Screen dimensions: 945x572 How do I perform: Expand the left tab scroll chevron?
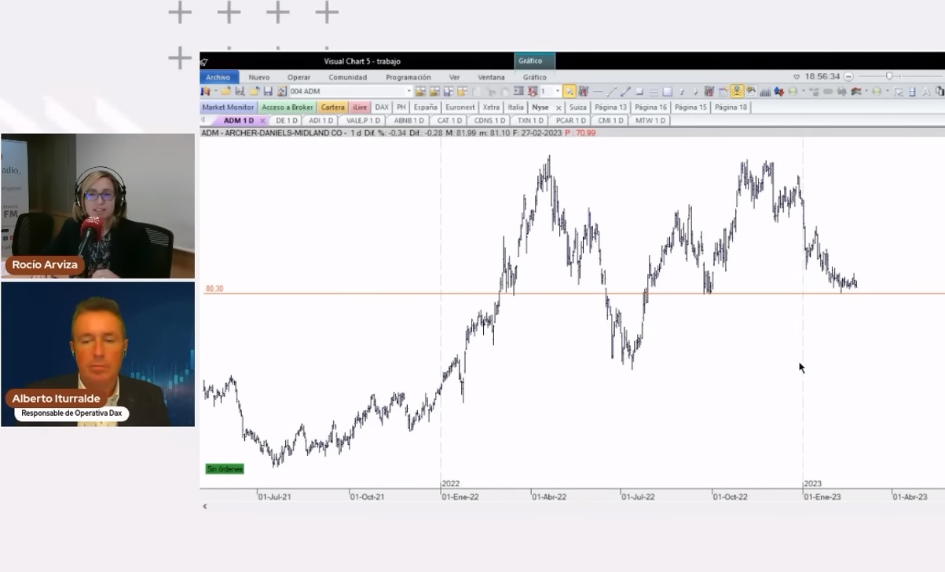coord(203,120)
